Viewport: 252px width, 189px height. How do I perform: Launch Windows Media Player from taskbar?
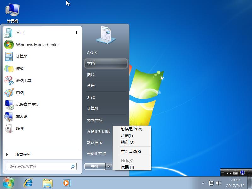(x=65, y=183)
